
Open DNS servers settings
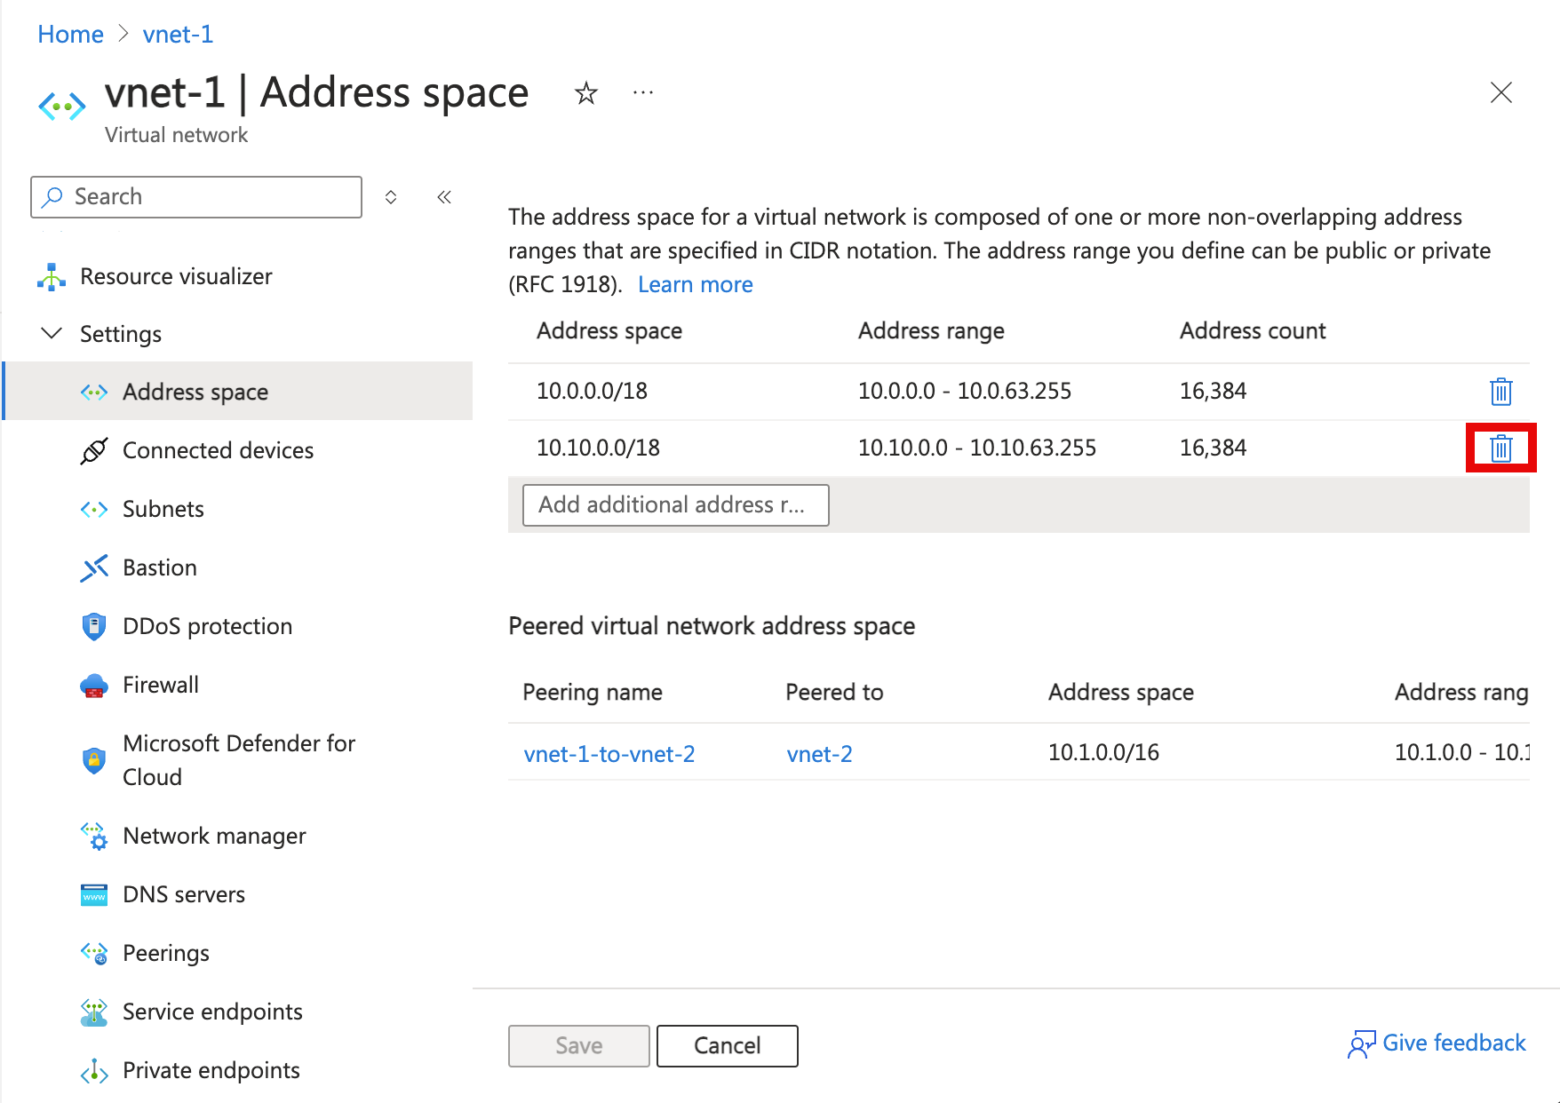(184, 894)
